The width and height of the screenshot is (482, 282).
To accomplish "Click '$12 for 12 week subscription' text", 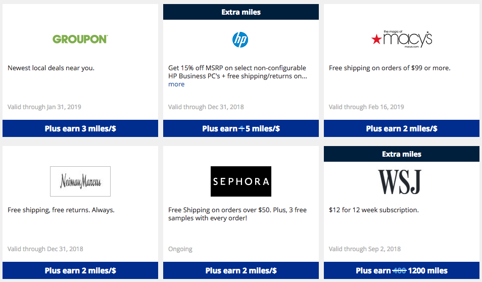I will pos(374,210).
